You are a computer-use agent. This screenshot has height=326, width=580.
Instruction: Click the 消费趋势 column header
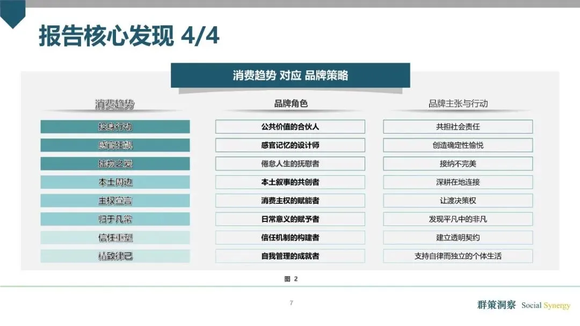(x=115, y=103)
